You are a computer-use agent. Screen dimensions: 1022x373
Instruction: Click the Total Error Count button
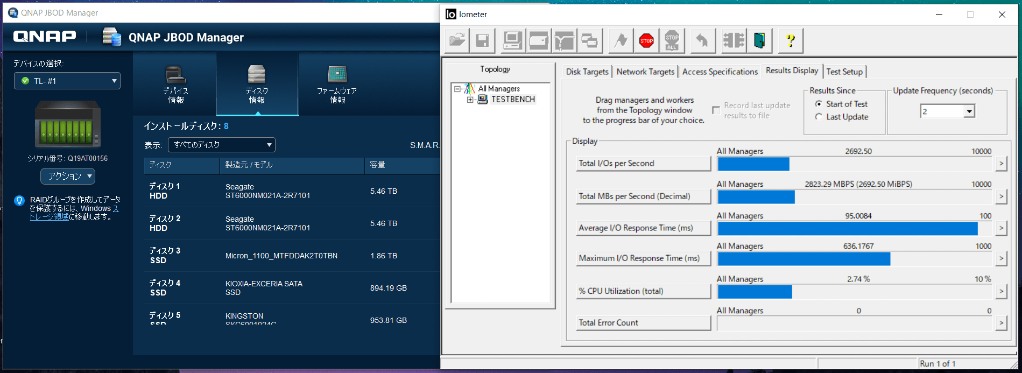tap(644, 323)
